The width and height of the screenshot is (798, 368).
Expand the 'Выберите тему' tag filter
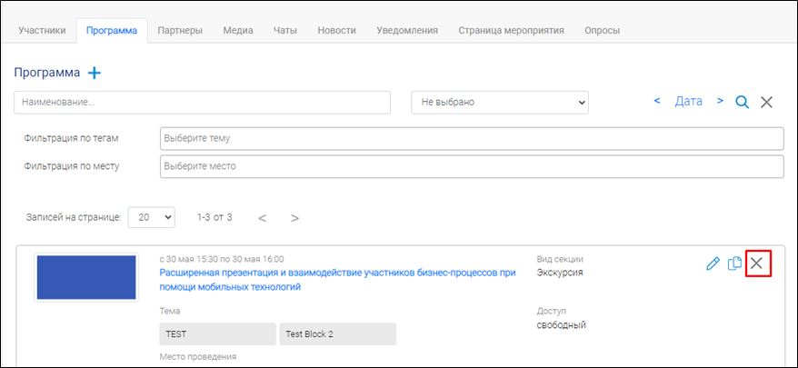(471, 138)
